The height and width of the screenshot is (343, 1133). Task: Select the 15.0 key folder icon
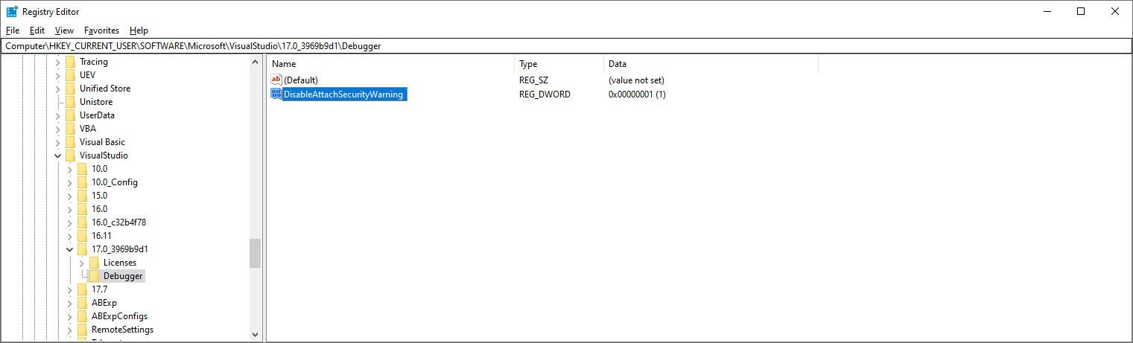point(83,196)
